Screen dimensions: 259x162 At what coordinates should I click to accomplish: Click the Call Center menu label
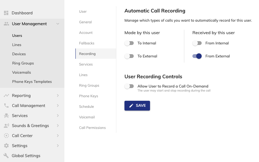(x=22, y=136)
